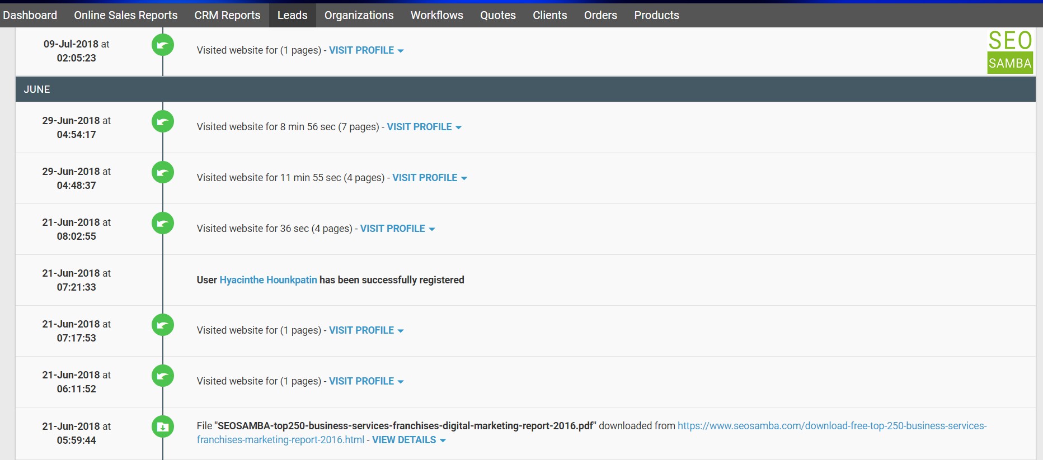Viewport: 1043px width, 460px height.
Task: Click the JUNE month header bar
Action: pos(525,89)
